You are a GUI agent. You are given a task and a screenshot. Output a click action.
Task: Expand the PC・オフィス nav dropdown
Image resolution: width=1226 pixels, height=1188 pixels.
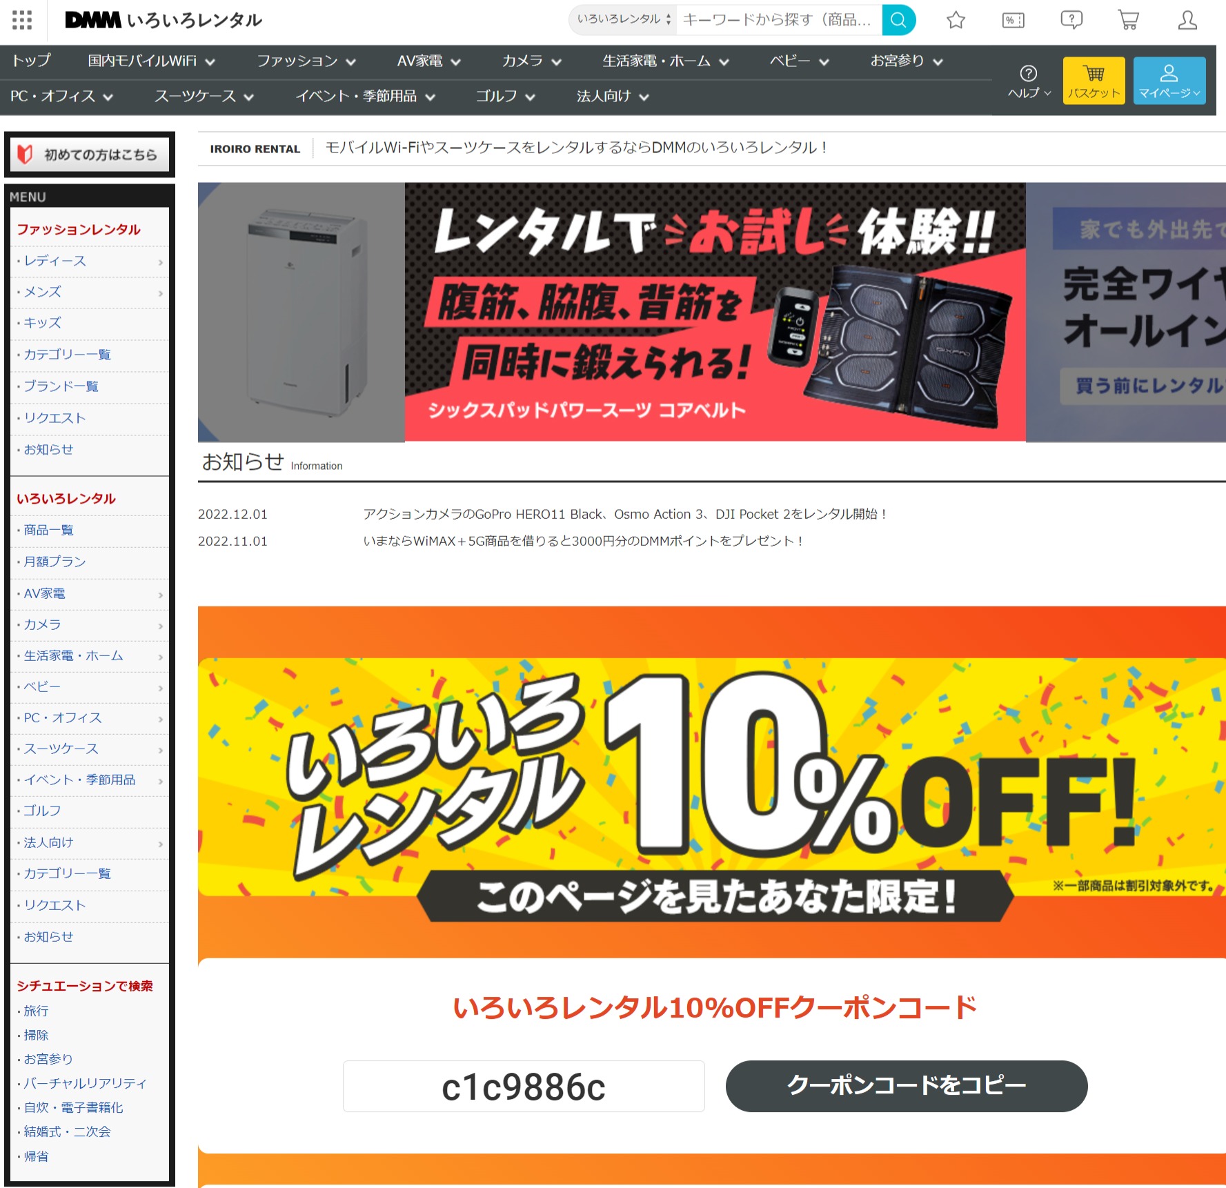[61, 97]
